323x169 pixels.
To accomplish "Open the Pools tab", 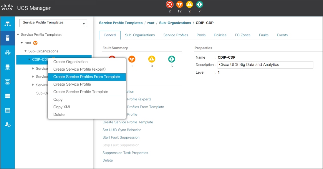I will 201,35.
